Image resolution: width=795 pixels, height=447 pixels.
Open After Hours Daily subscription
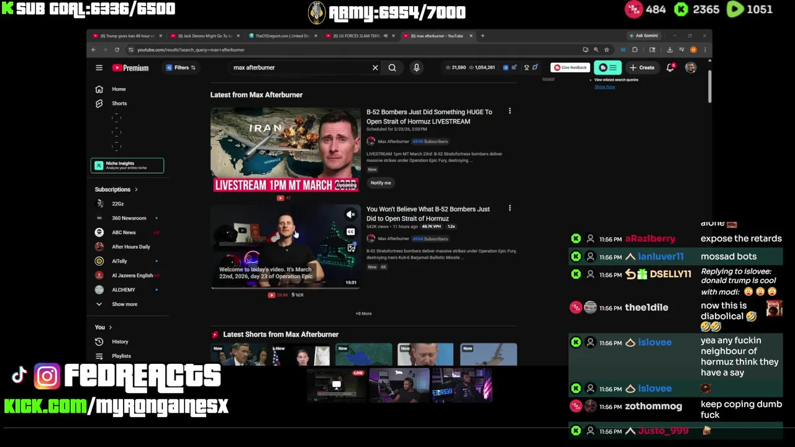point(130,246)
